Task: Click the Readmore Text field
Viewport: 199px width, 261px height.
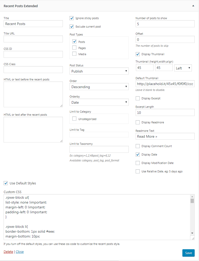Action: (165, 136)
